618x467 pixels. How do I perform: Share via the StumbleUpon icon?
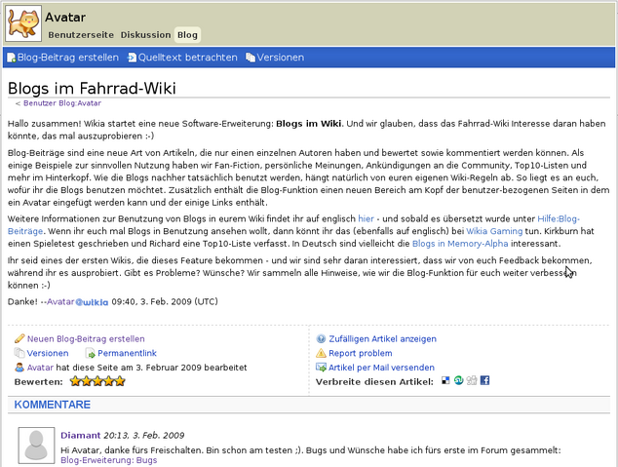click(x=458, y=380)
